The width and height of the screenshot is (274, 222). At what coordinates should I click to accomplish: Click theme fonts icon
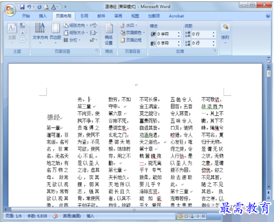23,33
